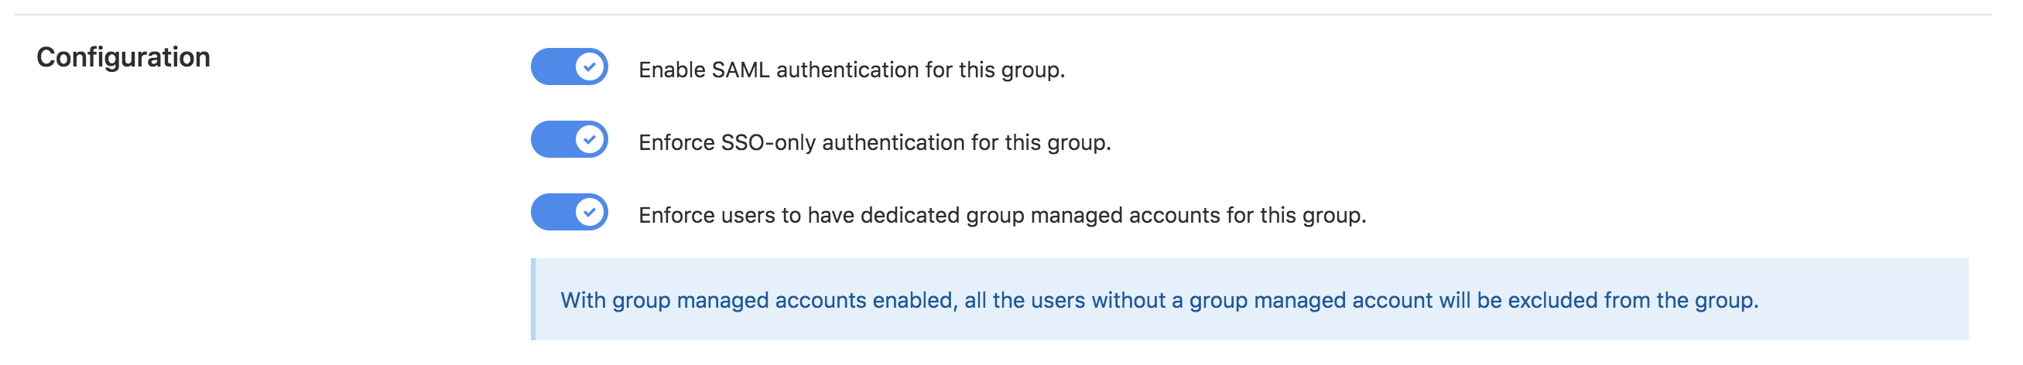Click the Configuration section heading
The width and height of the screenshot is (2023, 365).
[123, 57]
